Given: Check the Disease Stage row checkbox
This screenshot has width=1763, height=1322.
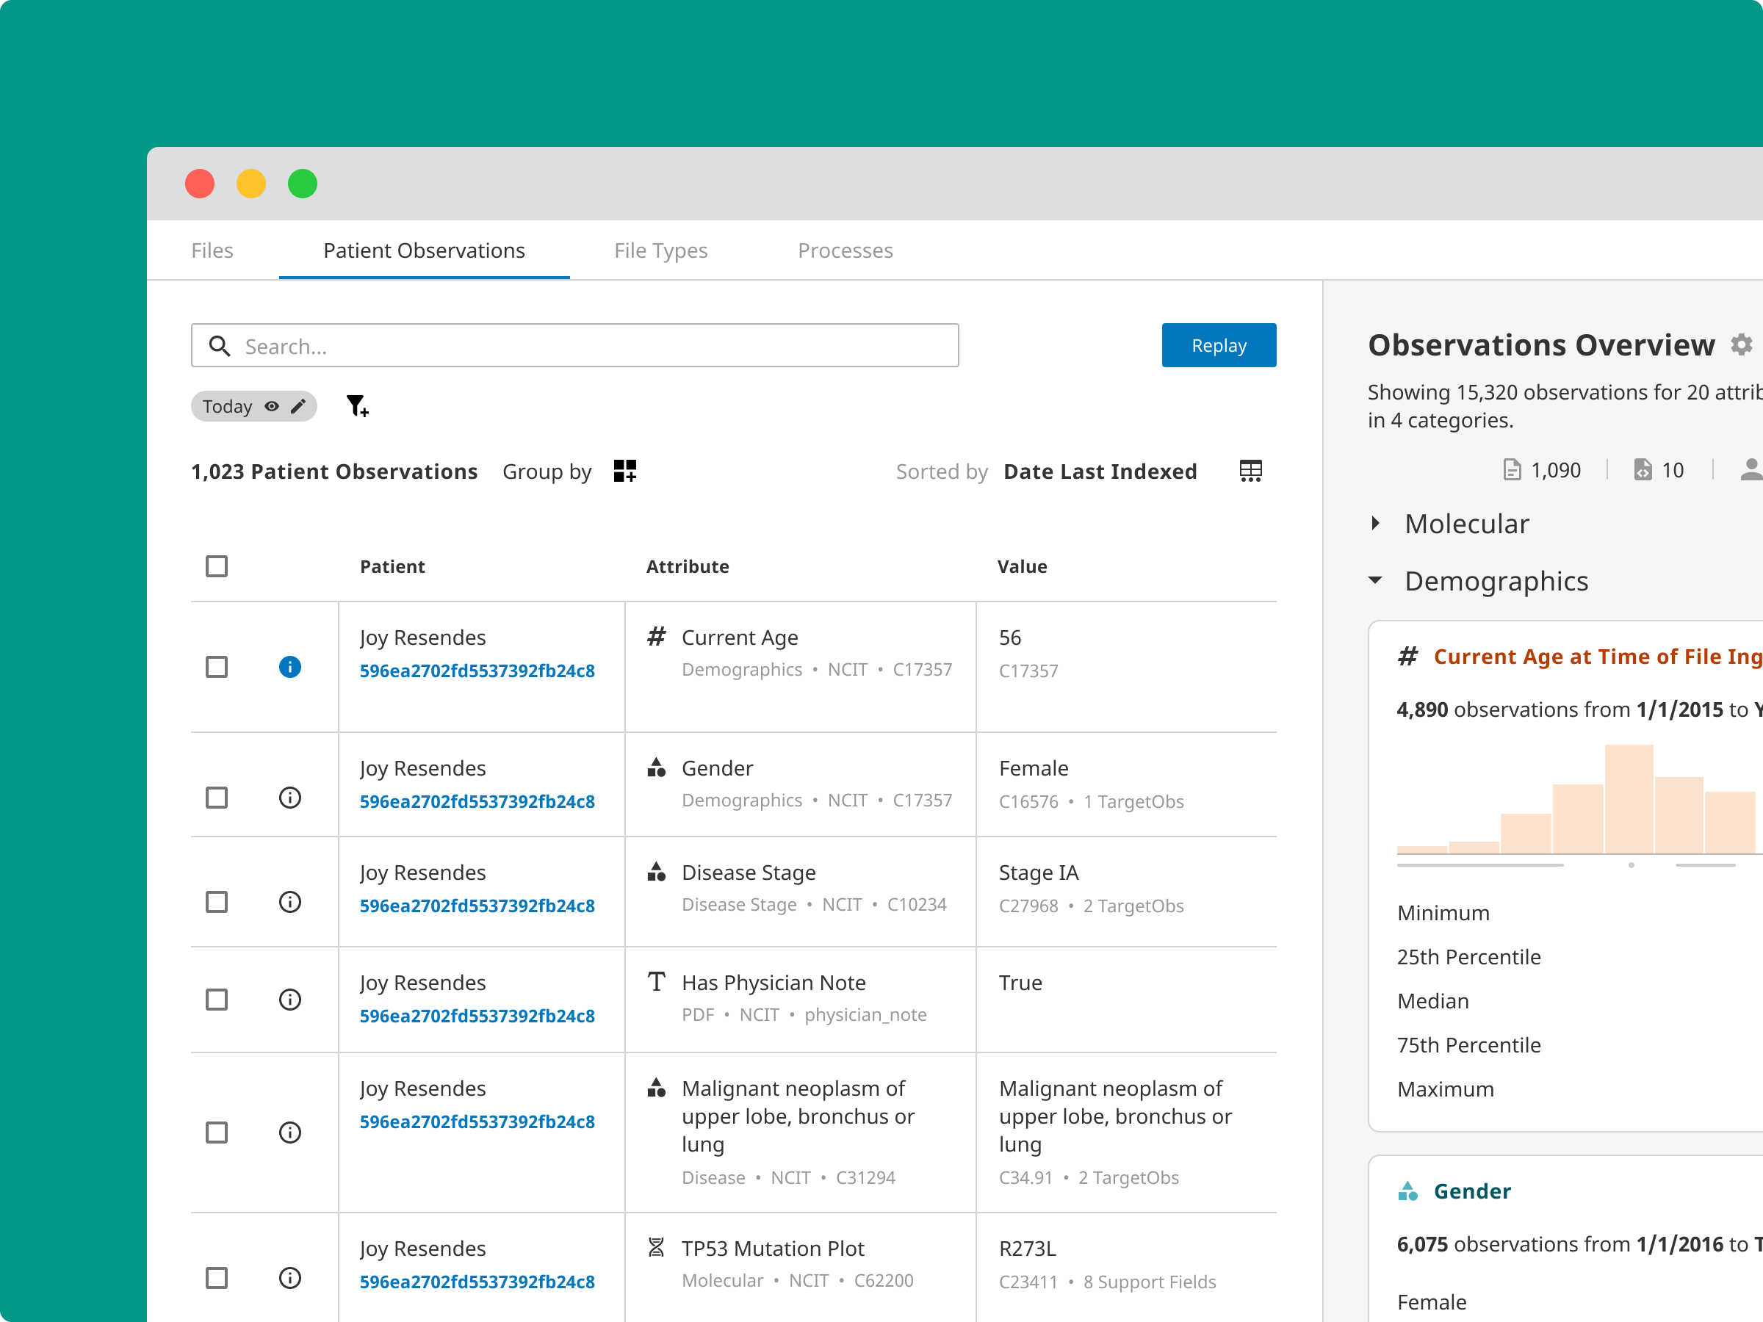Looking at the screenshot, I should point(217,902).
